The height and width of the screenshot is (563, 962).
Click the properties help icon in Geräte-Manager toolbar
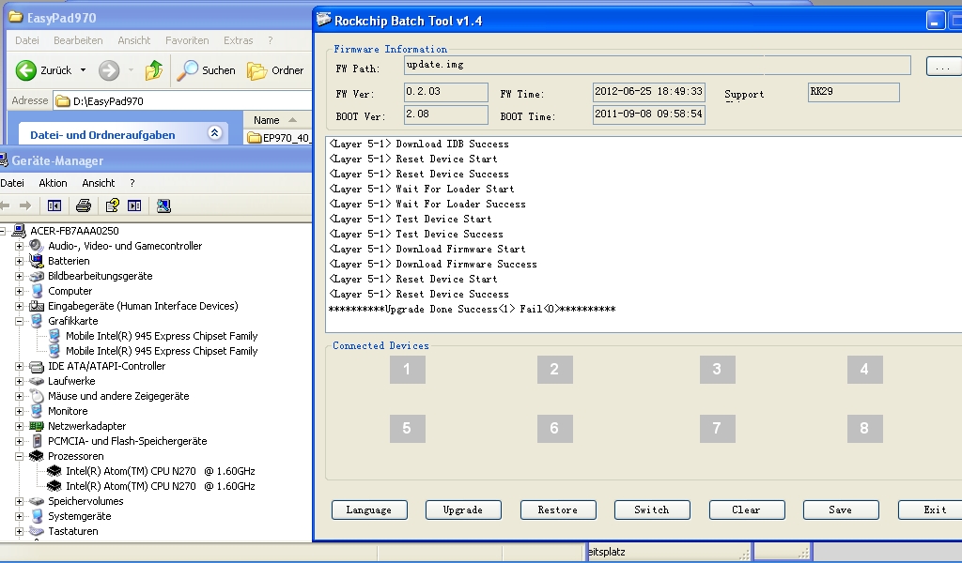tap(112, 205)
